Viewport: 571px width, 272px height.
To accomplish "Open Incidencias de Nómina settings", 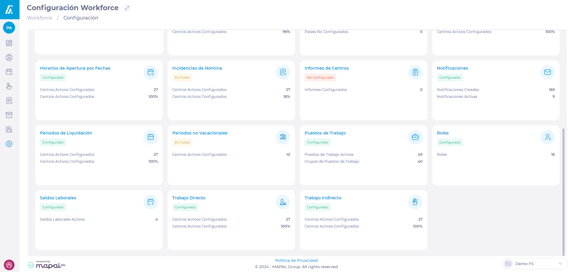I will (197, 68).
